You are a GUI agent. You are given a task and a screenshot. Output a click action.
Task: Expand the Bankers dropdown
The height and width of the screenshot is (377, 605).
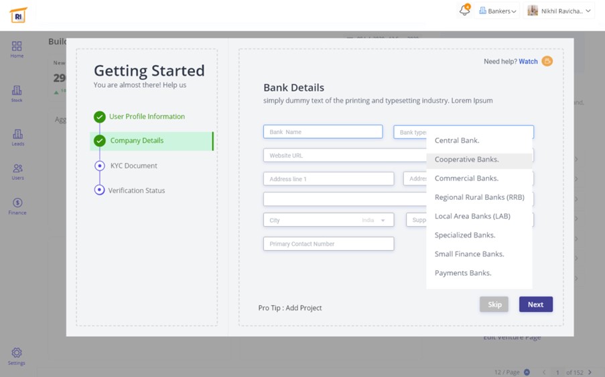(x=498, y=11)
